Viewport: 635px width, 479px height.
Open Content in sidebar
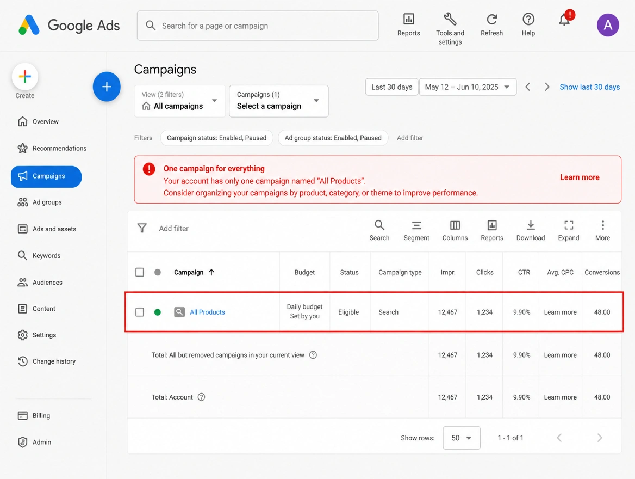[36, 309]
